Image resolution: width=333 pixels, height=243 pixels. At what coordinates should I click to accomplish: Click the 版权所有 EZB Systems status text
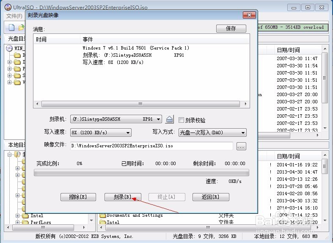(x=84, y=236)
